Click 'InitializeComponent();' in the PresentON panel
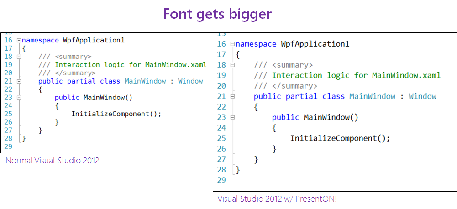Viewport: 457px width, 209px height. [x=340, y=138]
